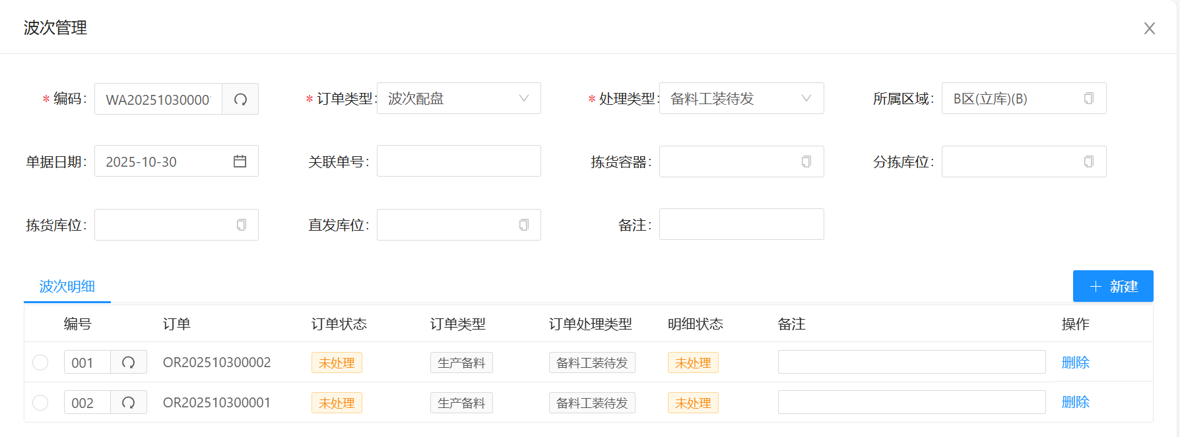Switch to the 波次明细 tab

67,286
